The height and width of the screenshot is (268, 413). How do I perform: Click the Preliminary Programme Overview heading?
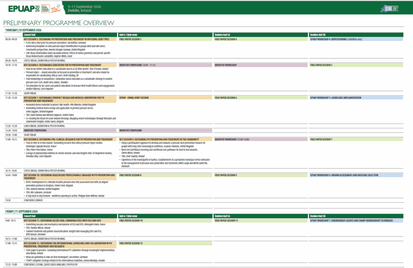coord(58,23)
